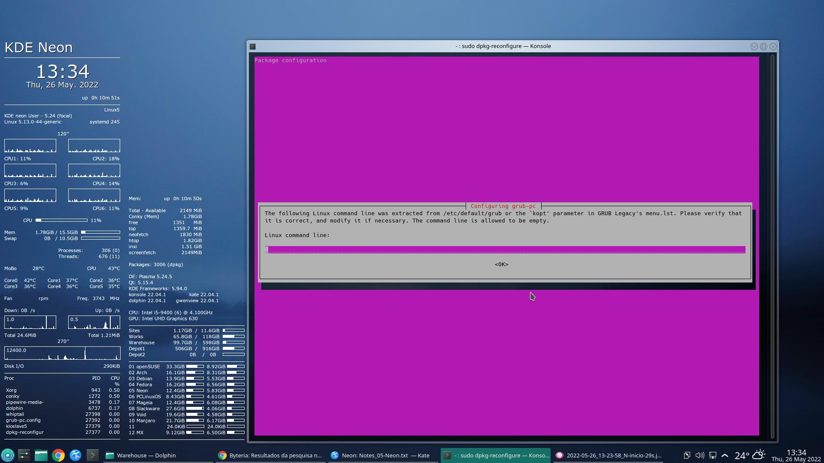Image resolution: width=824 pixels, height=463 pixels.
Task: Launch Konsole from the pinned terminal icon
Action: (93, 455)
